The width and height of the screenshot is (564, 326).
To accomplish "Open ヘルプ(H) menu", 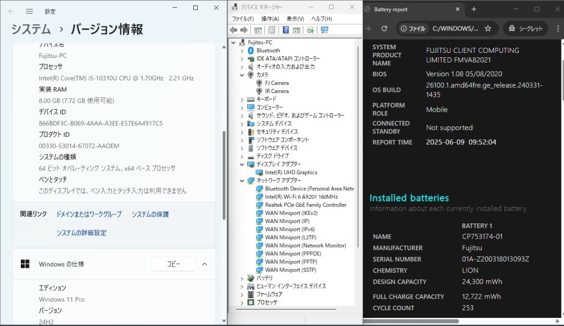I will (x=321, y=19).
